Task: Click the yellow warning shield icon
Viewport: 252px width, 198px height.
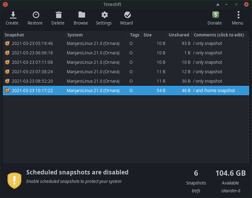Action: coord(14,181)
